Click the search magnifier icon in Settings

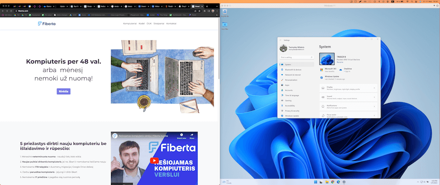pyautogui.click(x=311, y=57)
